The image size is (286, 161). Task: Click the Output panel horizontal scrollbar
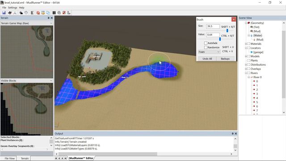[x=108, y=154]
